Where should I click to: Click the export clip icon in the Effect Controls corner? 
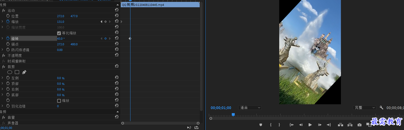pyautogui.click(x=196, y=128)
